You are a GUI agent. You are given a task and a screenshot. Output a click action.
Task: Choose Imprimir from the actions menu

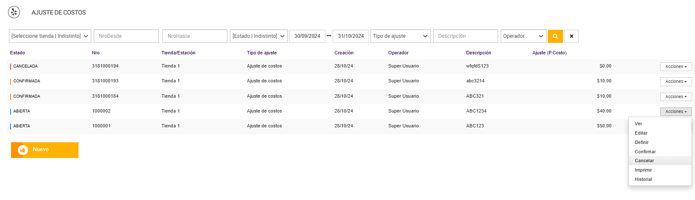643,170
